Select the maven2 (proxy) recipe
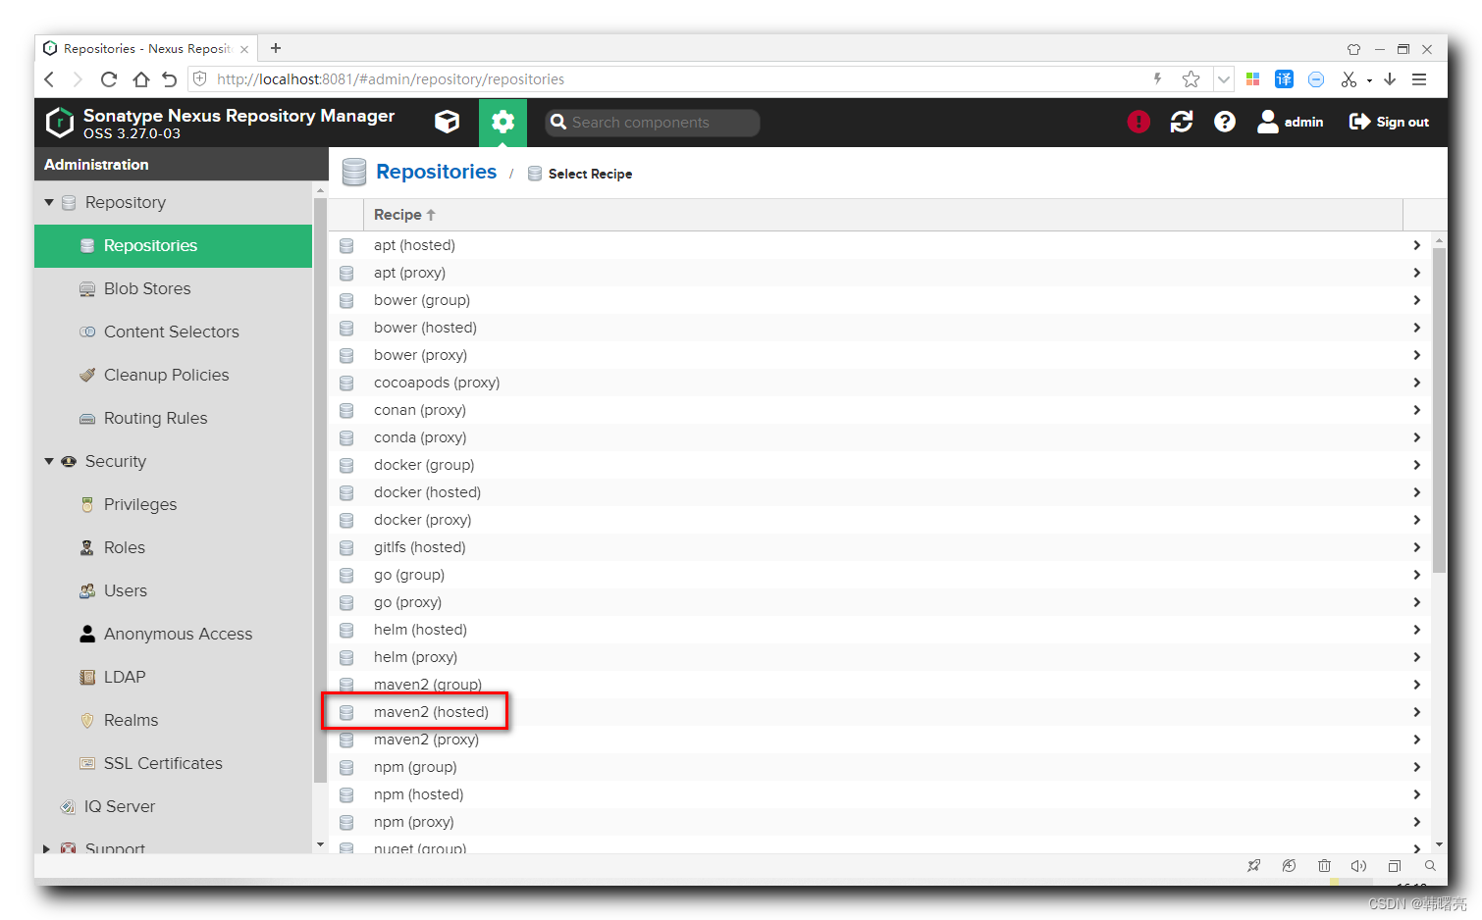The height and width of the screenshot is (920, 1482). [880, 740]
